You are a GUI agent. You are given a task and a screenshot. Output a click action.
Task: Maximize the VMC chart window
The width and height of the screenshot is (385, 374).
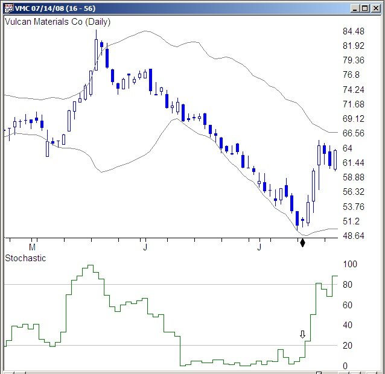(364, 8)
